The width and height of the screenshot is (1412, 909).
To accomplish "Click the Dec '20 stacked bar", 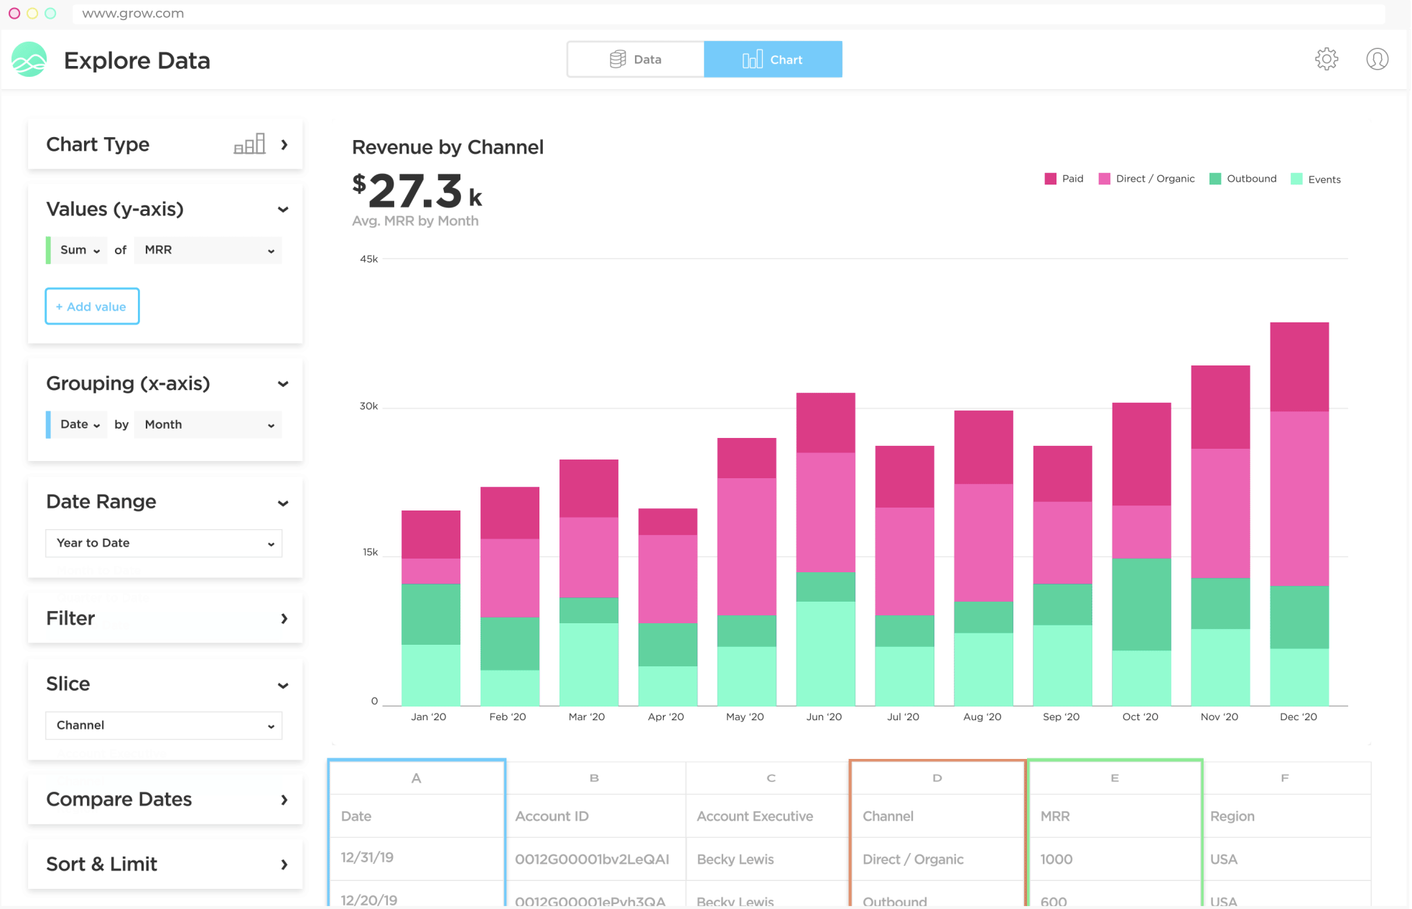I will (1299, 513).
